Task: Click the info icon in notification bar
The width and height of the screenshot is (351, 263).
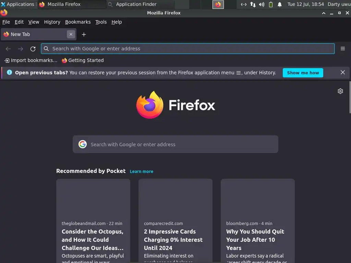Action: 9,73
